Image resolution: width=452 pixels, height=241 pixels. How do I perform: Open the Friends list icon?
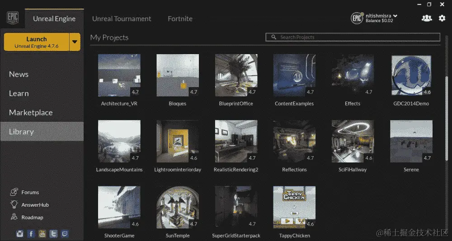tap(427, 18)
